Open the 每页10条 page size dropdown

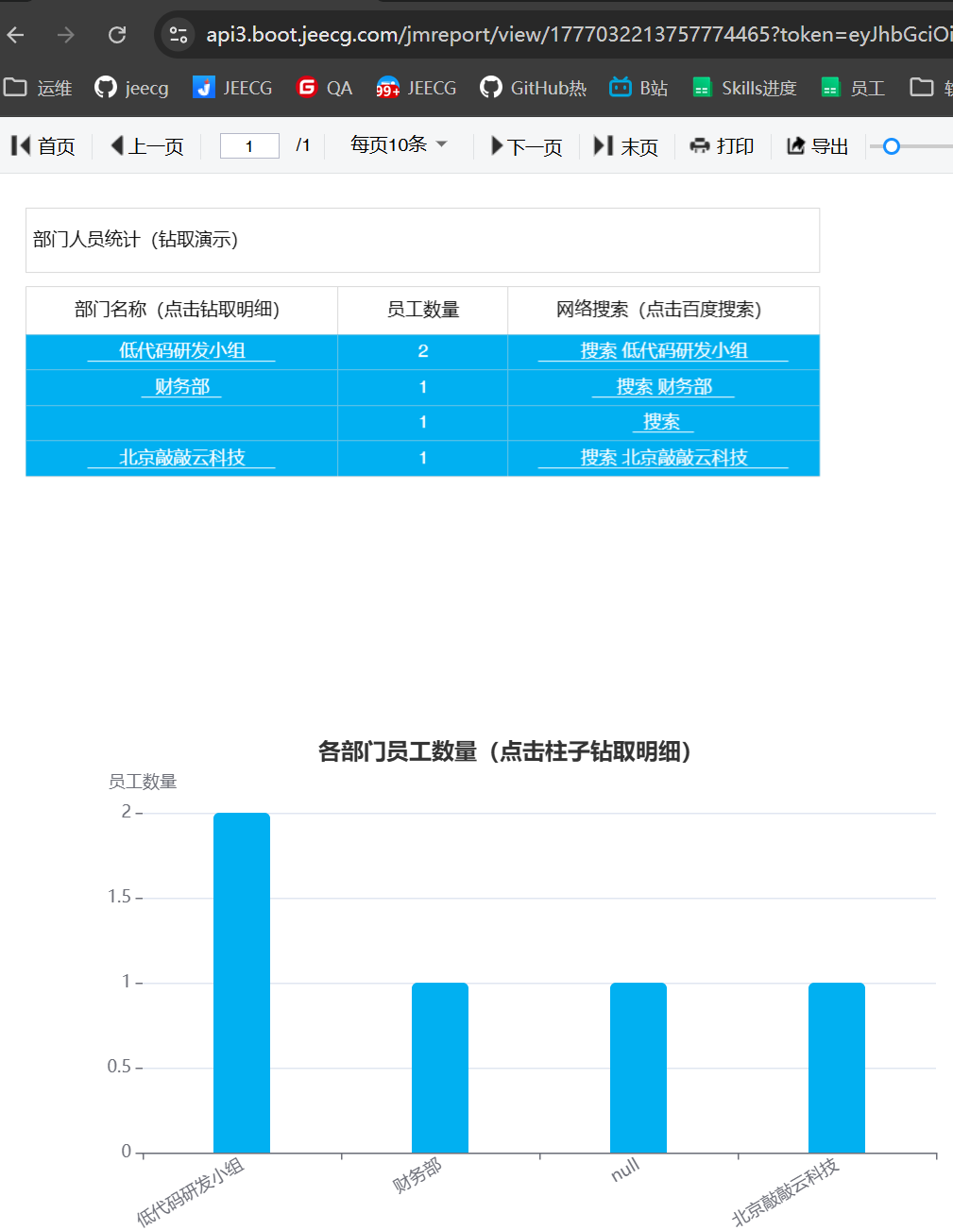tap(395, 145)
